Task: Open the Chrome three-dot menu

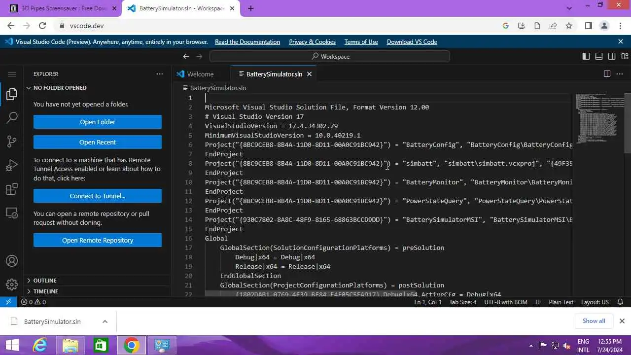Action: pos(620,26)
